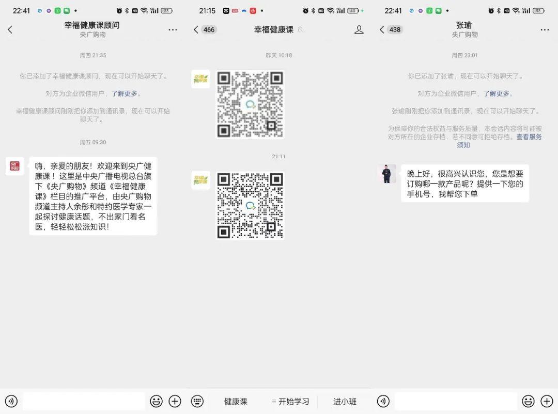Select the 健康课 menu item
This screenshot has width=558, height=414.
pos(236,401)
